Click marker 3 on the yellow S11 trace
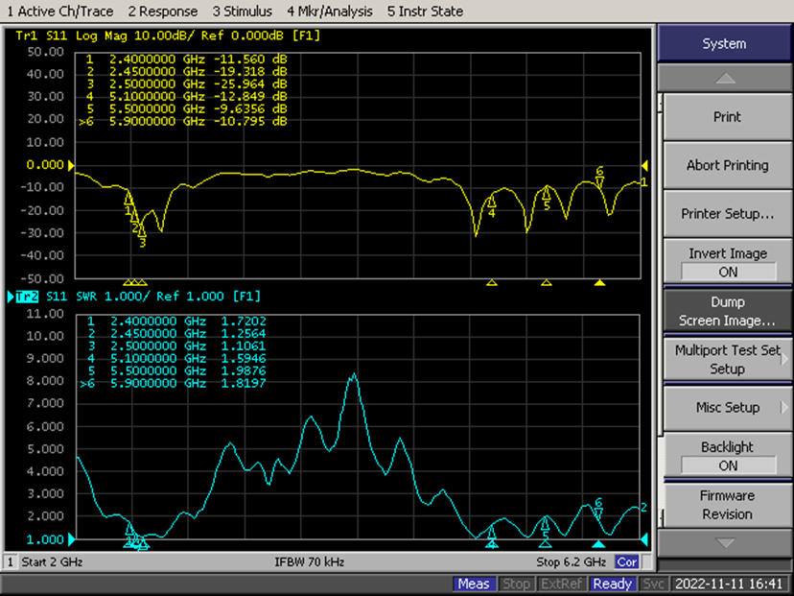This screenshot has width=794, height=596. (142, 232)
